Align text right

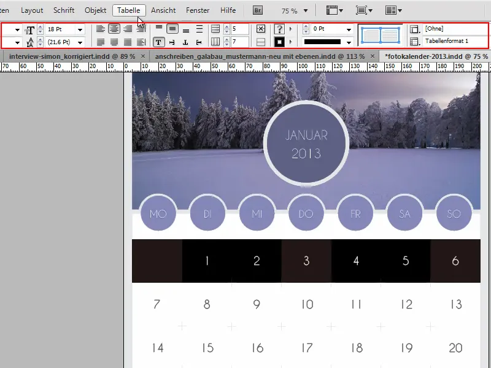pyautogui.click(x=128, y=29)
